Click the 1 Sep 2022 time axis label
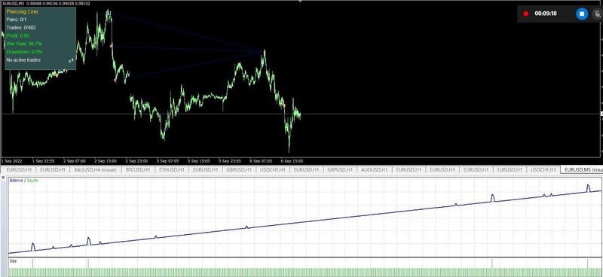 click(x=12, y=161)
